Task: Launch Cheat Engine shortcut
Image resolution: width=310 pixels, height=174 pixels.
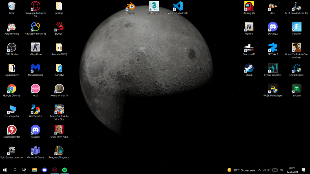Action: pyautogui.click(x=296, y=70)
